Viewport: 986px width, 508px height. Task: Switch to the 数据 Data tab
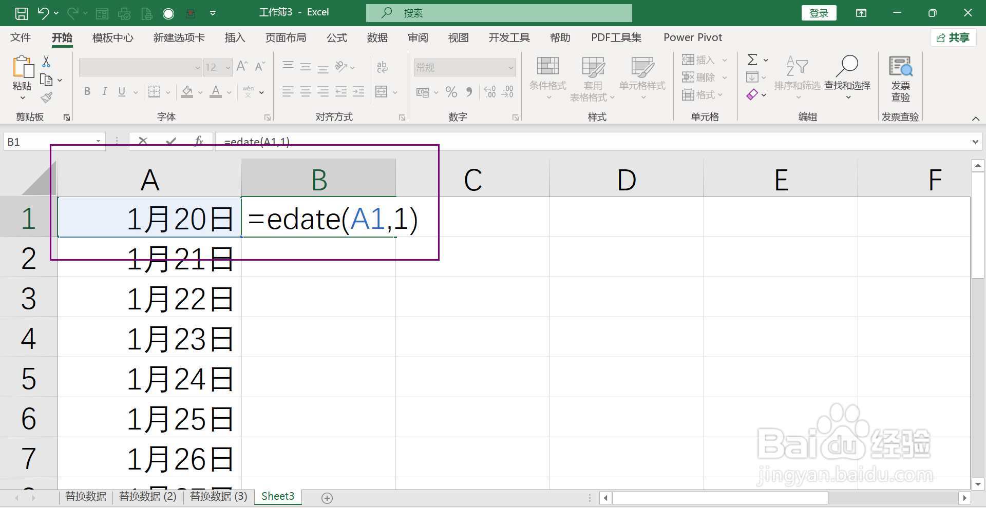click(x=377, y=37)
